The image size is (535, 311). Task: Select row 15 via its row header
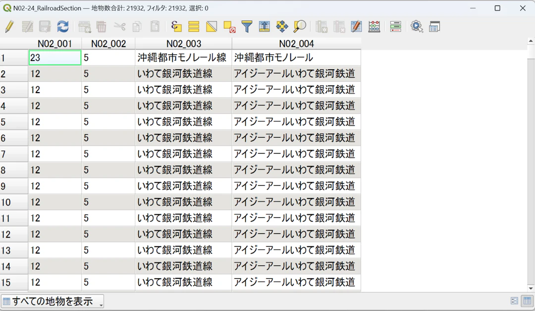14,282
